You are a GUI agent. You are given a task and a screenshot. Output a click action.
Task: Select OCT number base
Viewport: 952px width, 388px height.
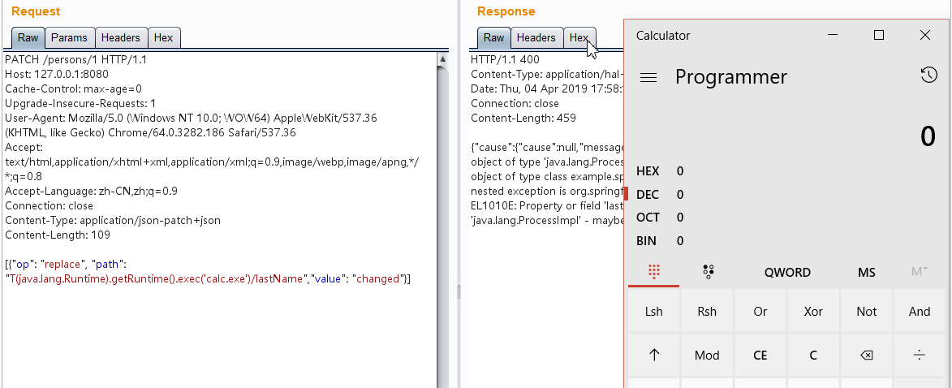click(x=648, y=218)
